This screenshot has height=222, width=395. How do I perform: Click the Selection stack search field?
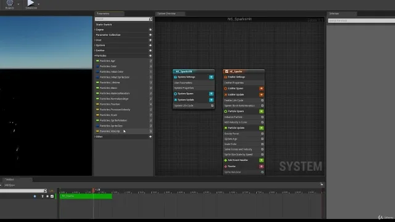pyautogui.click(x=361, y=20)
